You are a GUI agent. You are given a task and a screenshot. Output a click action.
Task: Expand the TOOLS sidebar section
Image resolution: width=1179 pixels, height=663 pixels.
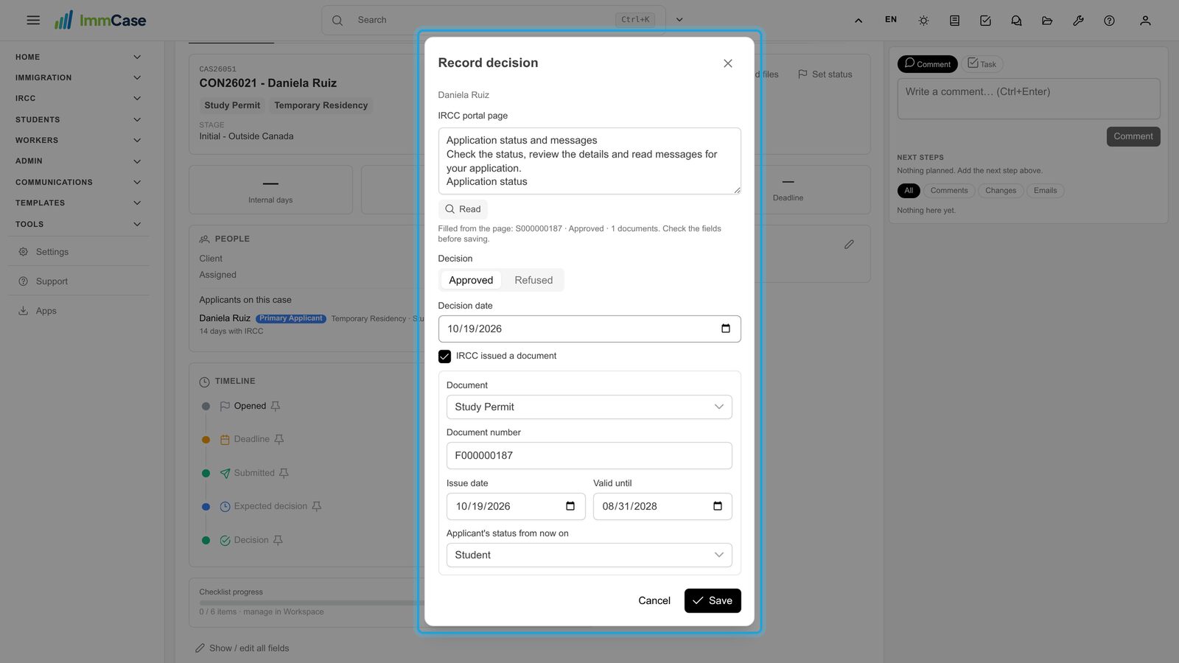(x=77, y=224)
